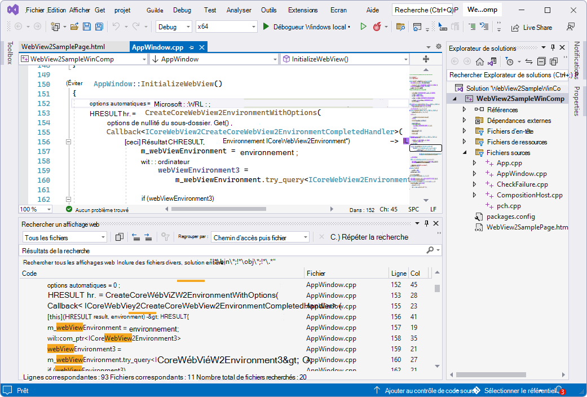The height and width of the screenshot is (397, 587).
Task: Click the save current file icon
Action: 86,27
